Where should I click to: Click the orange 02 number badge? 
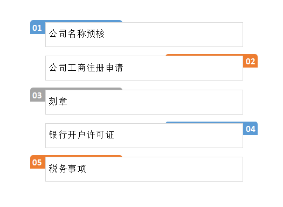[x=250, y=62]
